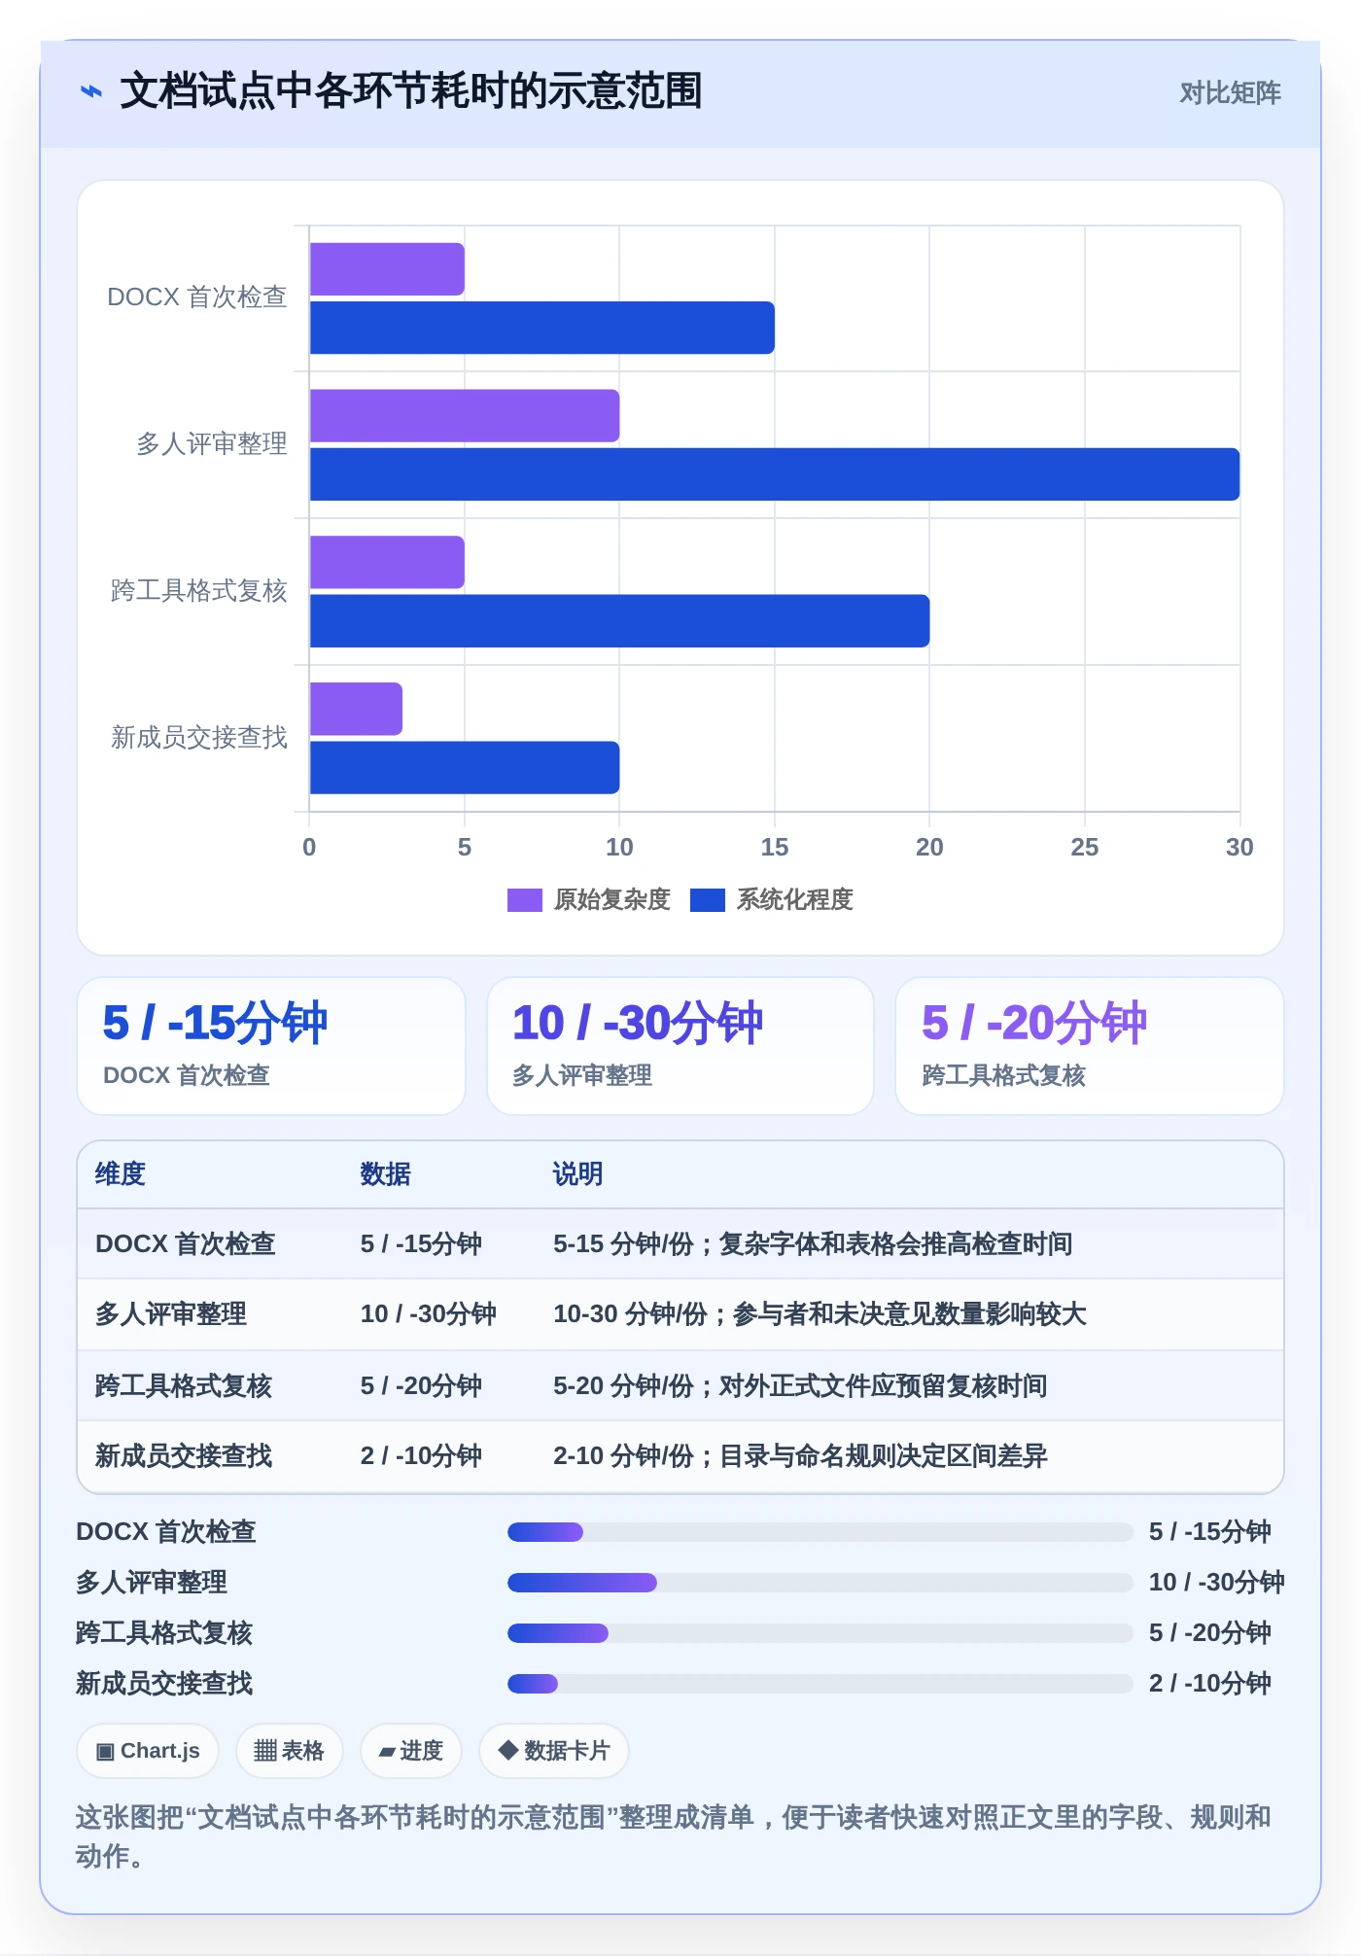Screen dimensions: 1361x1956
Task: Click description about 对外正式文件应预留复核时间
Action: (x=800, y=1386)
